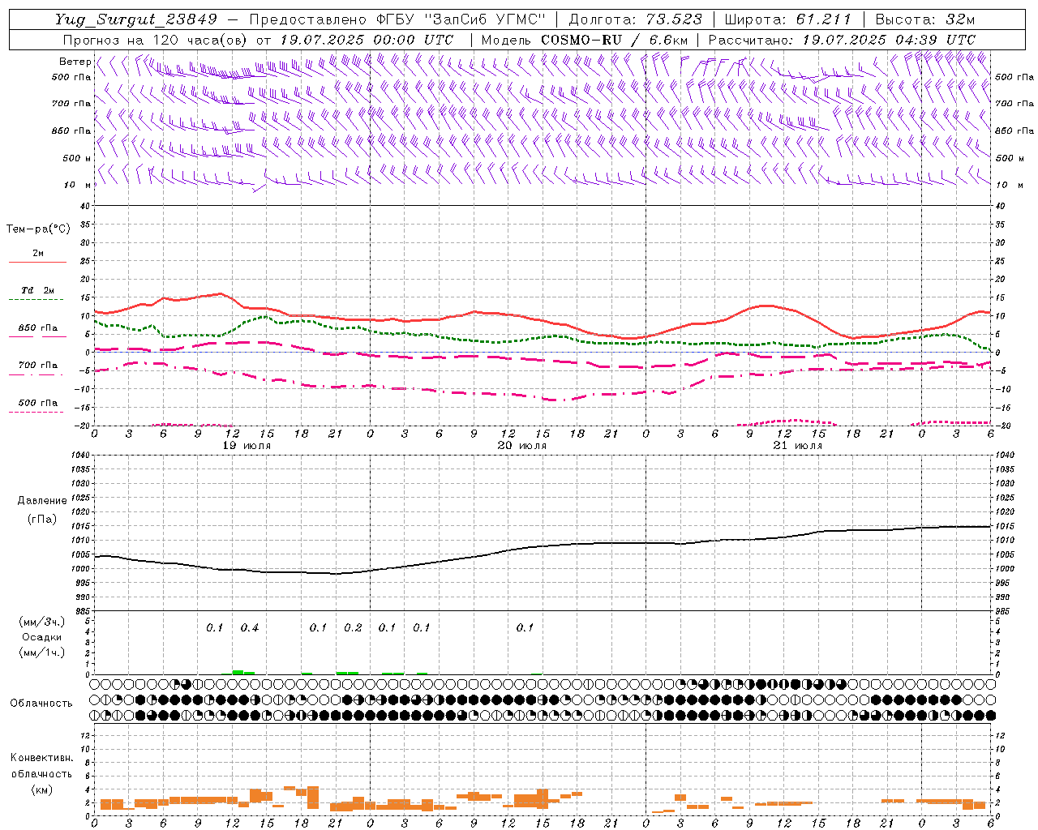Click the Осадки precipitation label

coord(42,637)
